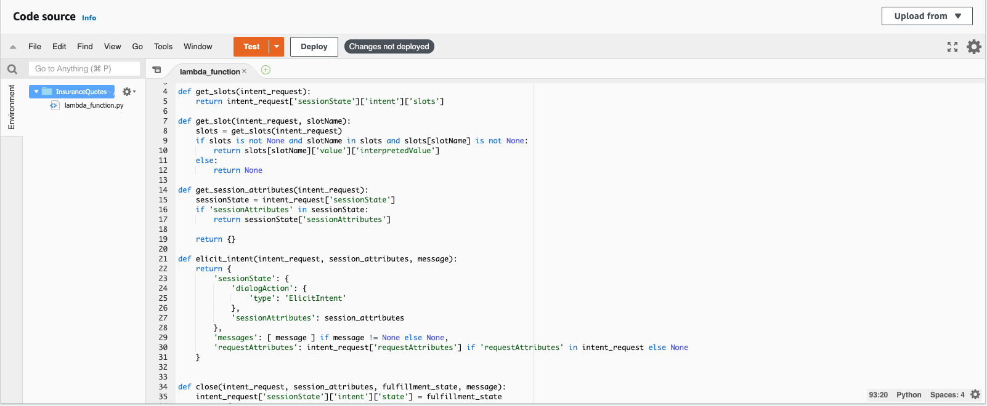Toggle the Environment side panel

point(11,107)
